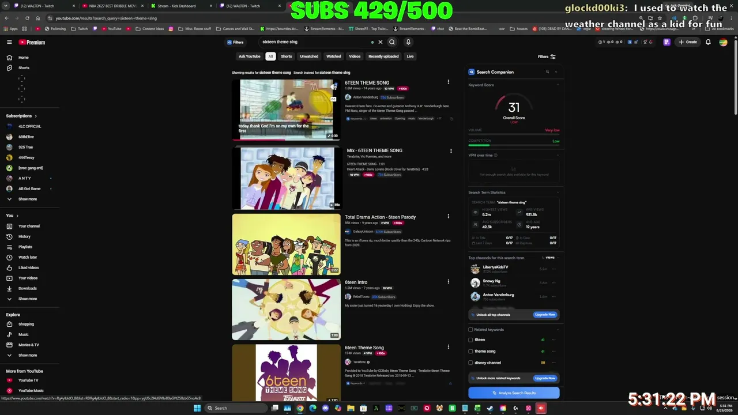Play the 6TEEN THEME SONG video thumbnail
The width and height of the screenshot is (738, 415).
click(x=286, y=110)
